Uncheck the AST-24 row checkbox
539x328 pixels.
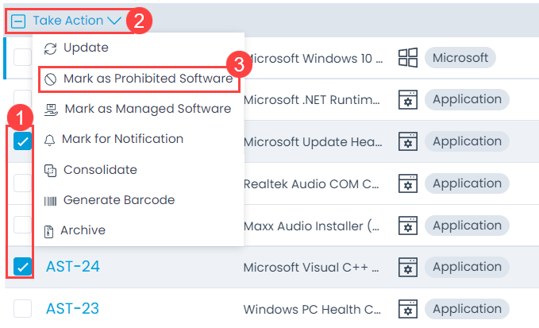(23, 267)
